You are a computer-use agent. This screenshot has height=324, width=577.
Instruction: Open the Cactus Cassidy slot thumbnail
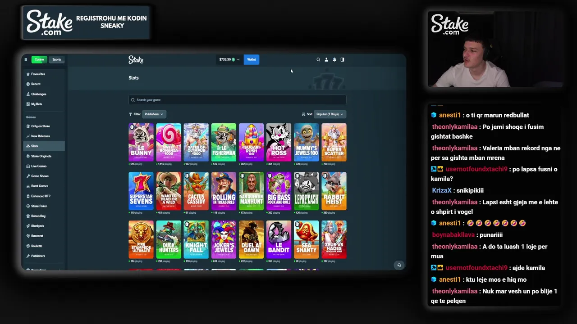(x=196, y=191)
